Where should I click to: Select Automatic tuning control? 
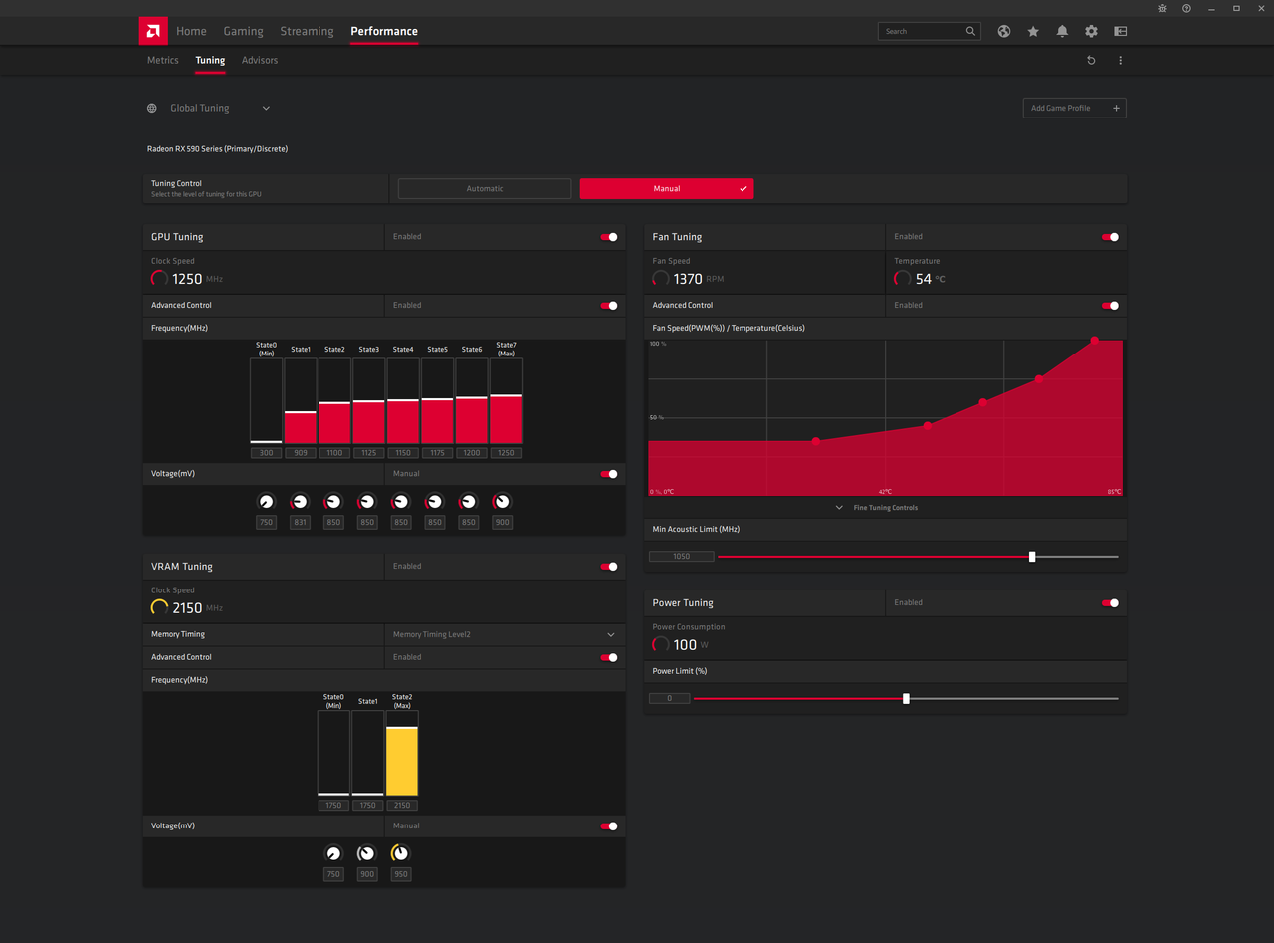click(485, 188)
